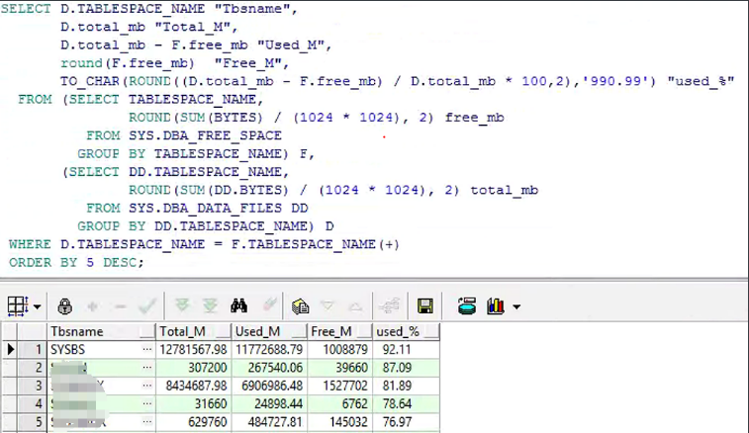Click the next record up triangle icon
749x433 pixels.
coord(355,307)
